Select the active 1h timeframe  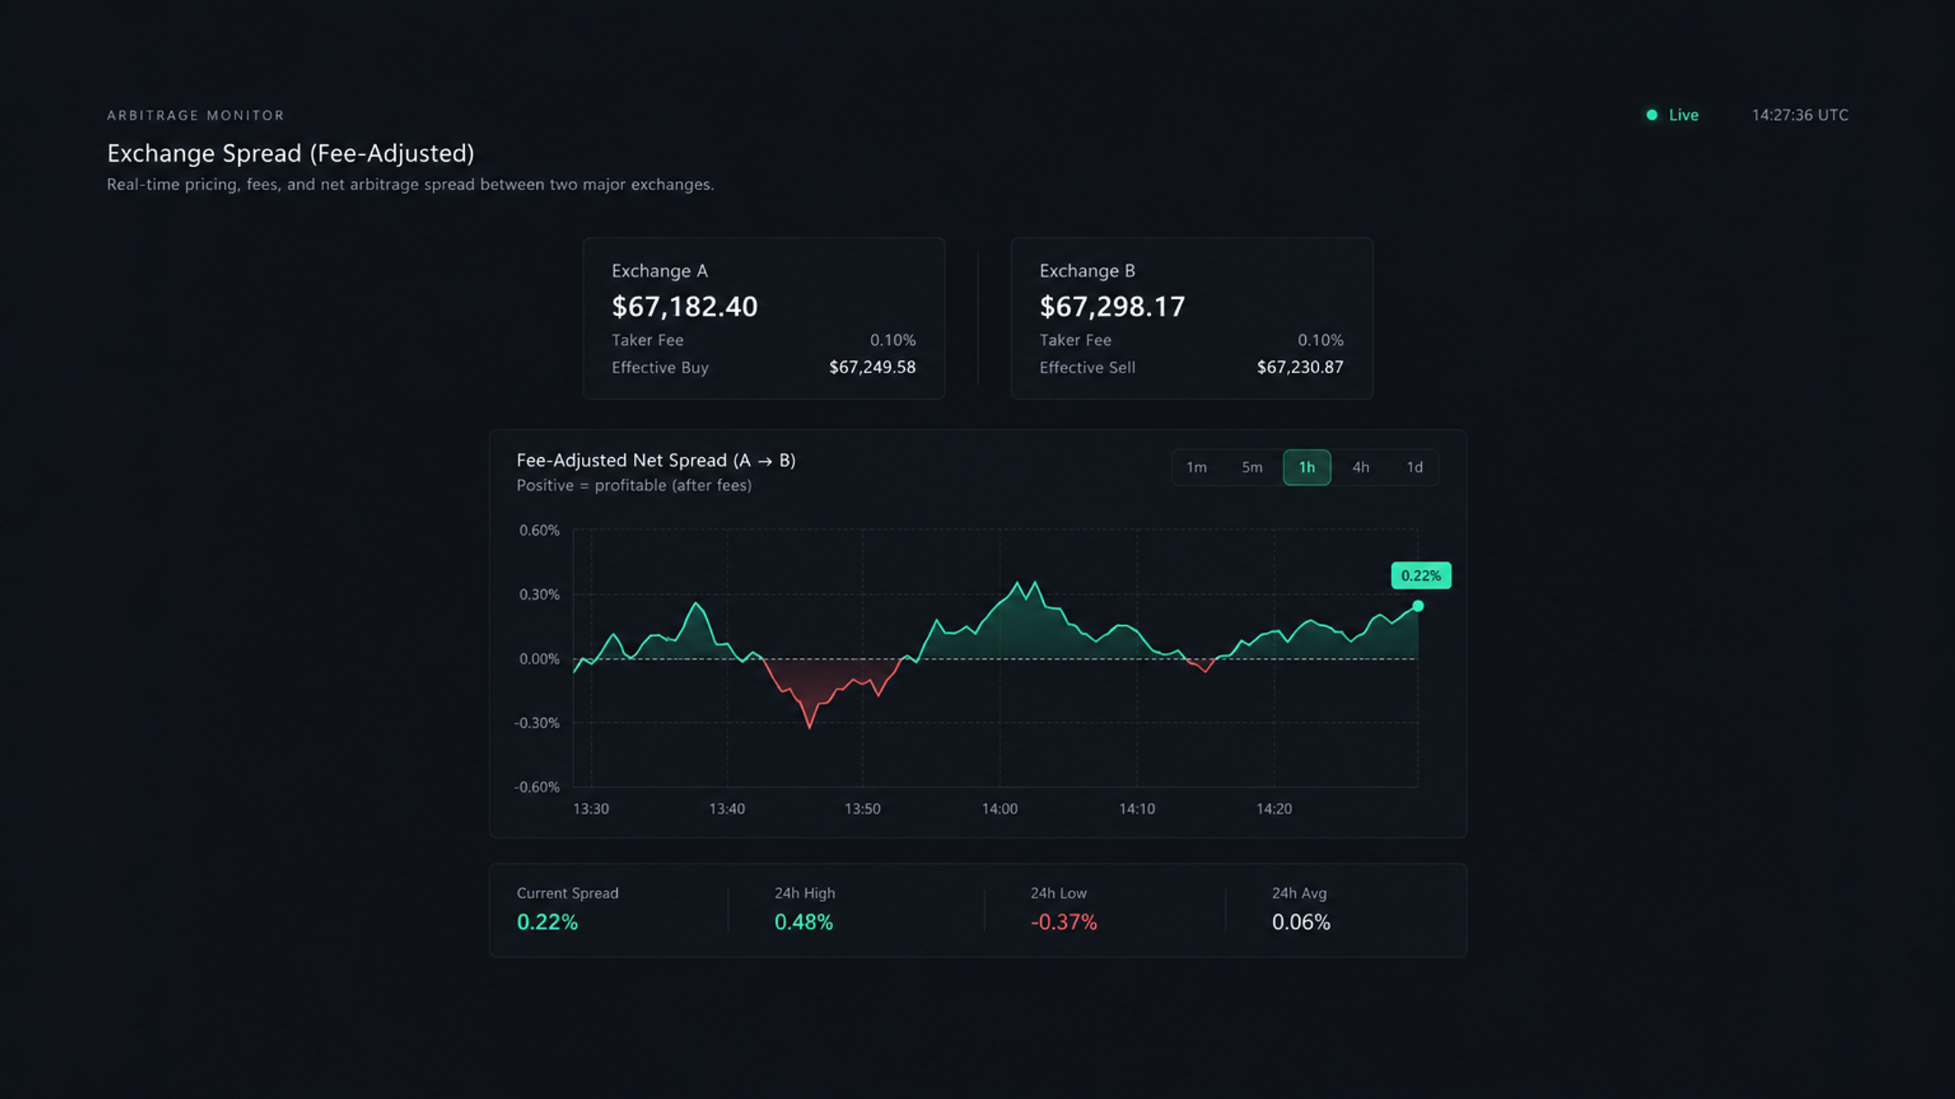click(1307, 467)
